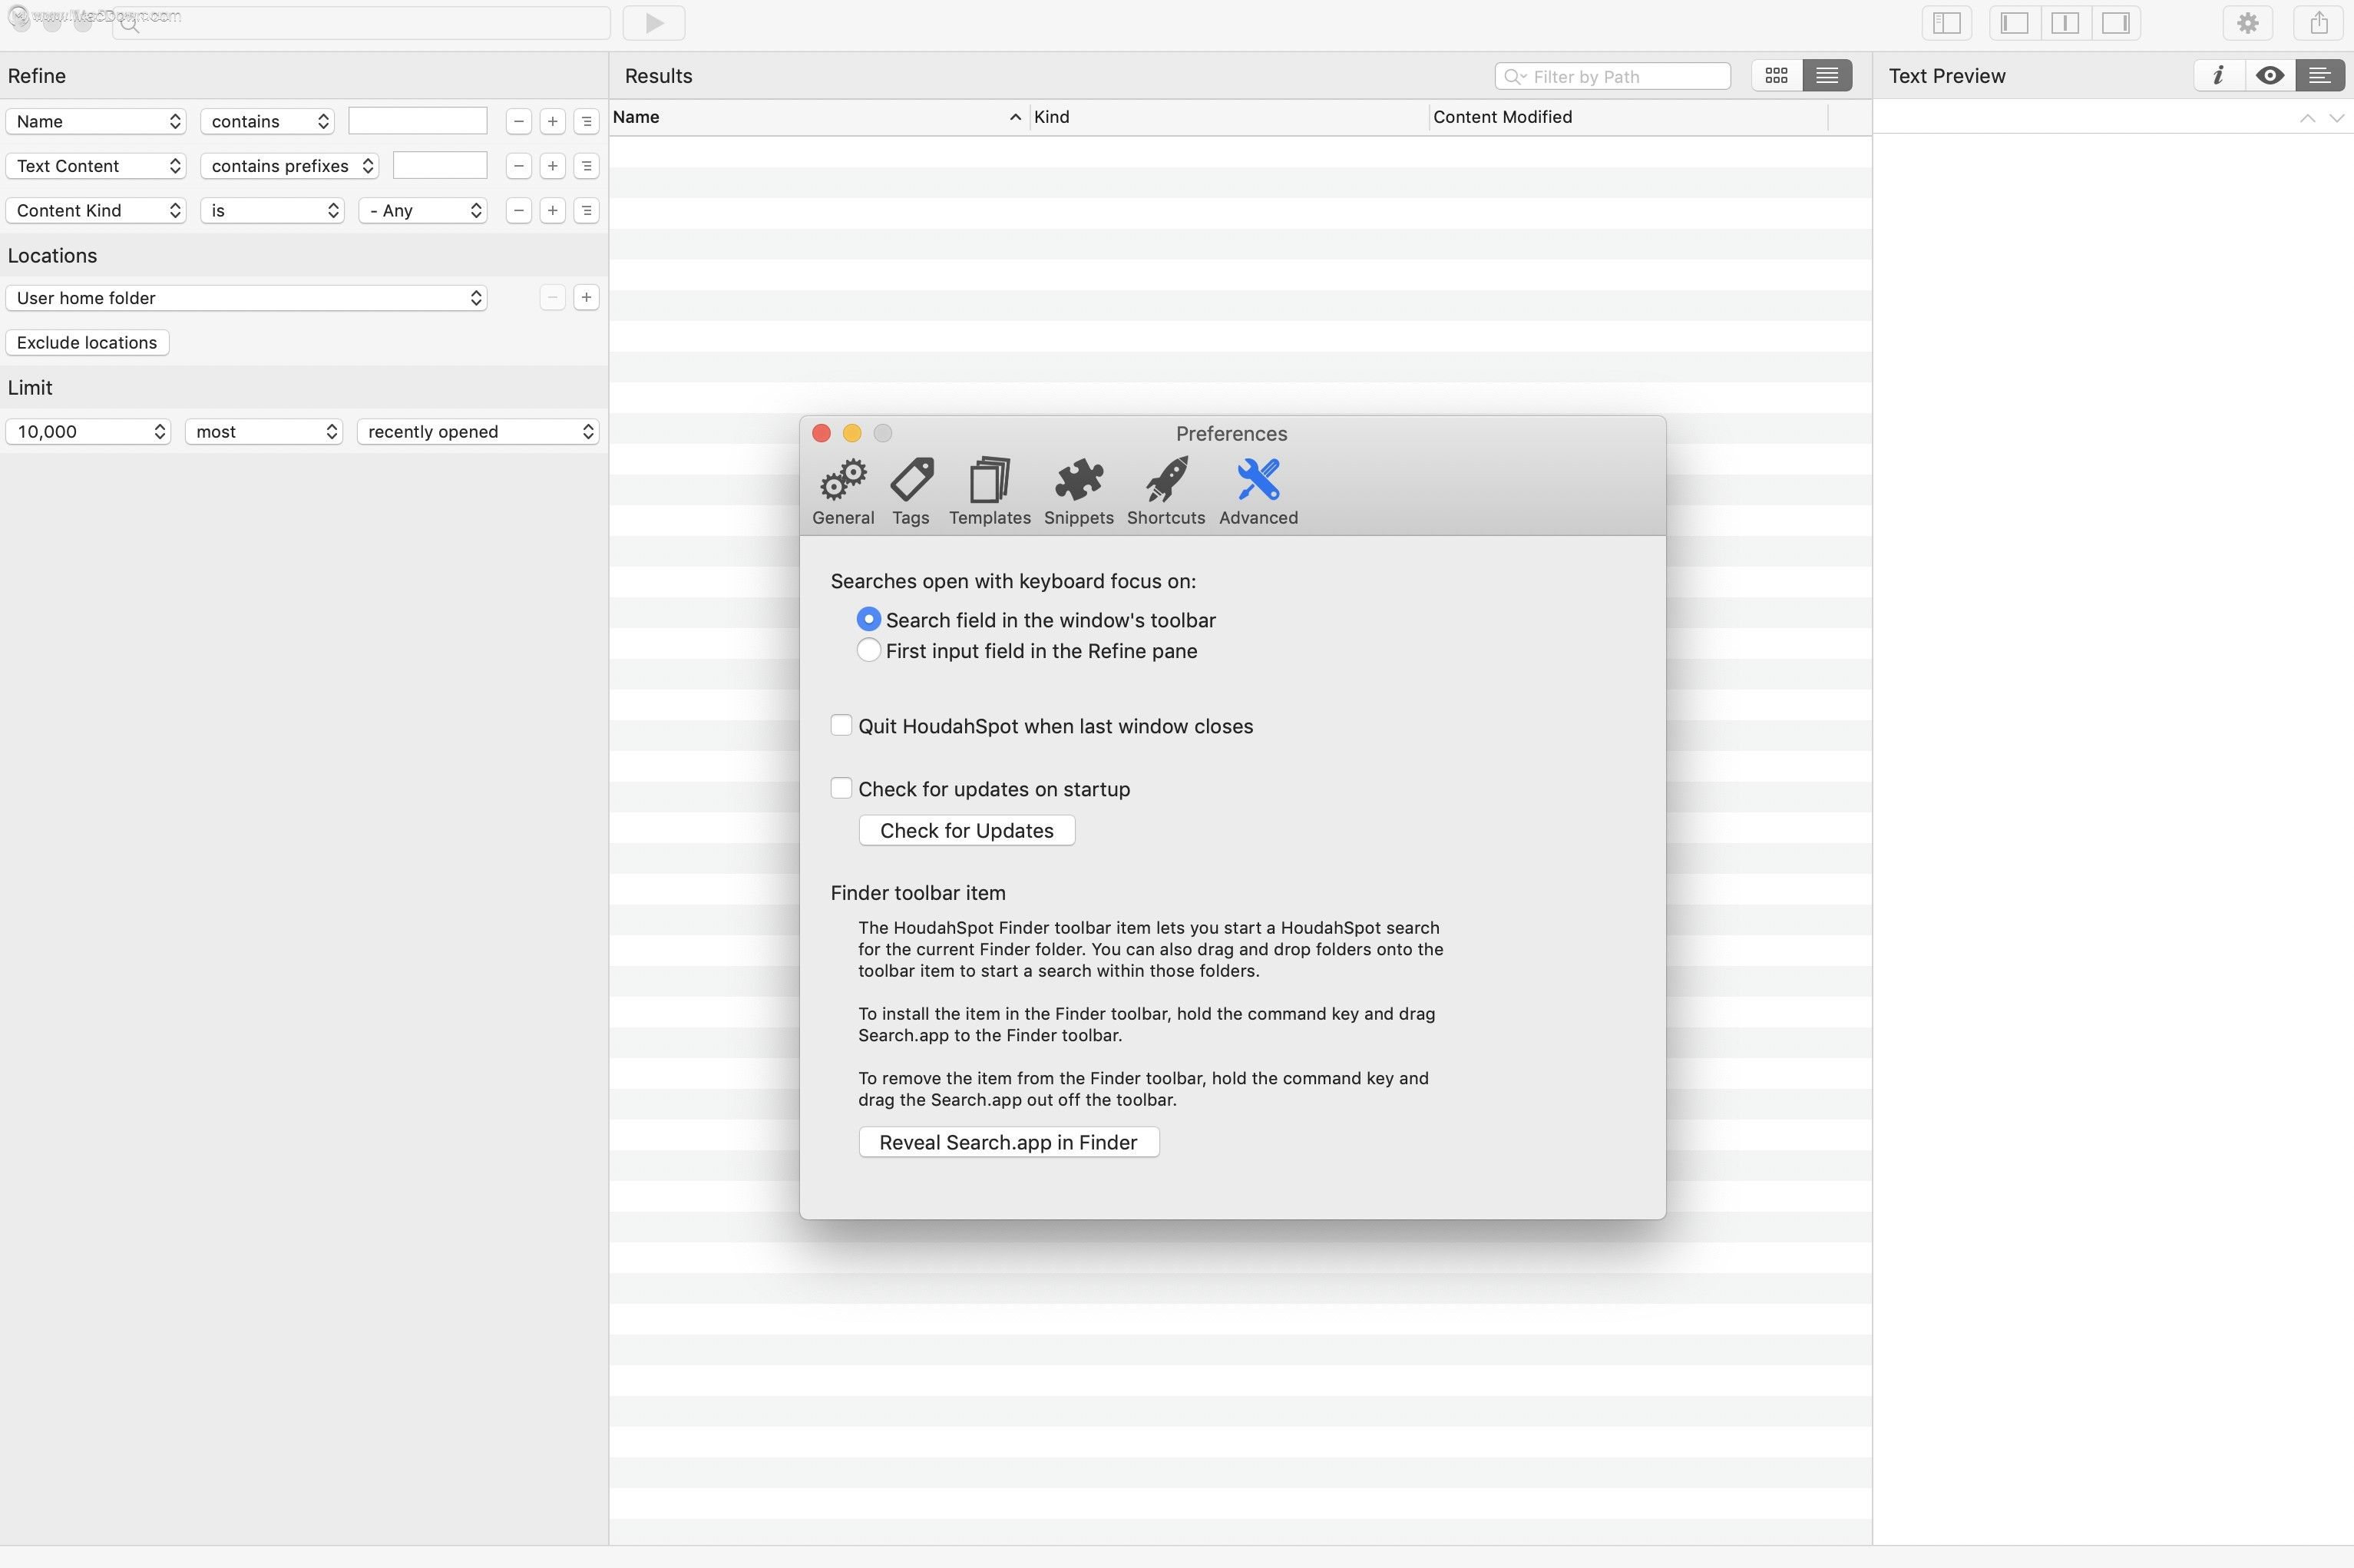Image resolution: width=2354 pixels, height=1568 pixels.
Task: Open options menu for the Name row
Action: 586,122
